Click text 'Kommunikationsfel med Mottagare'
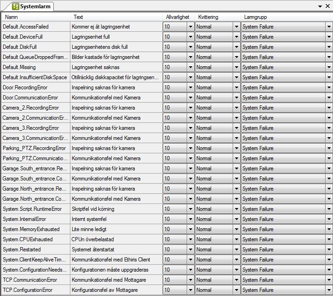Image resolution: width=333 pixels, height=296 pixels. (x=109, y=280)
